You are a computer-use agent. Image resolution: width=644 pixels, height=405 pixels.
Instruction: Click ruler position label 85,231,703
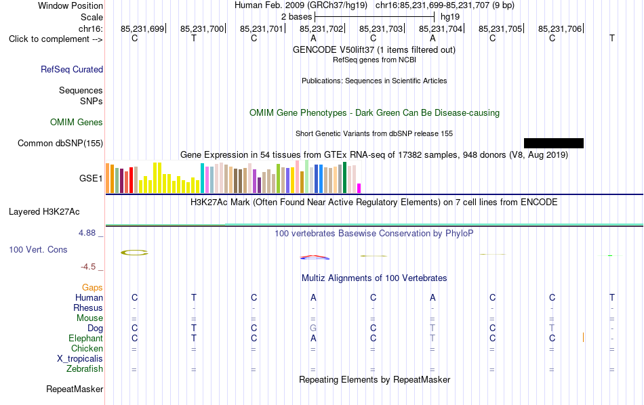[x=381, y=28]
